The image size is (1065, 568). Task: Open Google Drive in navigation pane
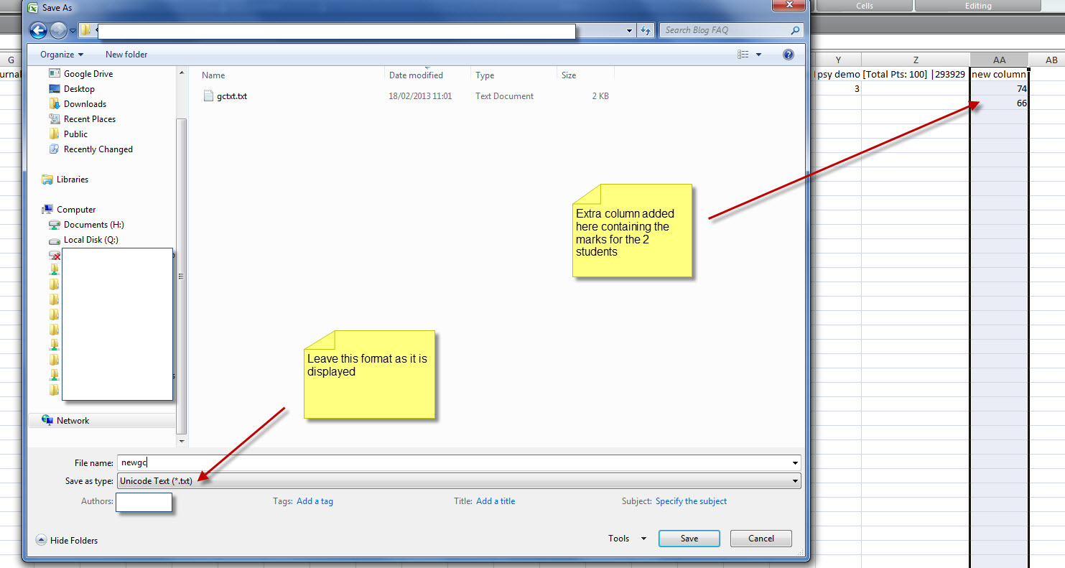(88, 74)
